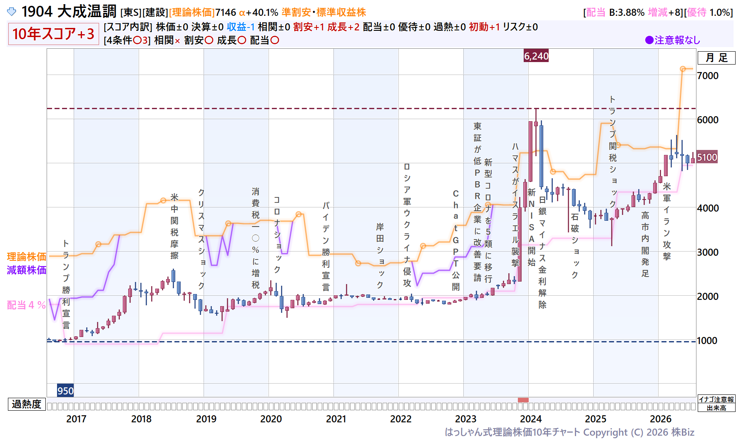Click the blue diamond icon beside 1904
The image size is (741, 439).
click(x=12, y=12)
